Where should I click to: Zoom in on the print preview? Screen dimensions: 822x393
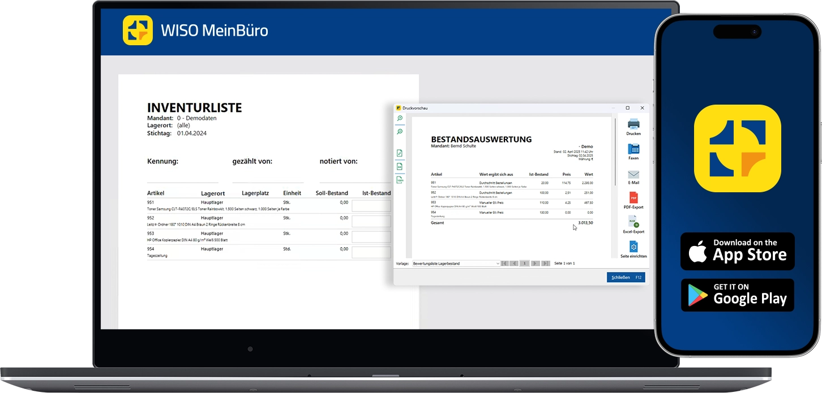(x=400, y=118)
